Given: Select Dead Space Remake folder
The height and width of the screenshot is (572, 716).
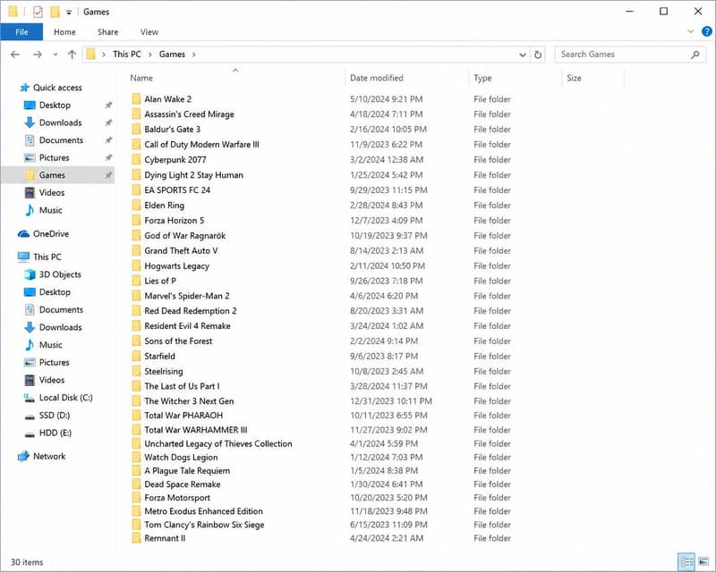Looking at the screenshot, I should 183,484.
